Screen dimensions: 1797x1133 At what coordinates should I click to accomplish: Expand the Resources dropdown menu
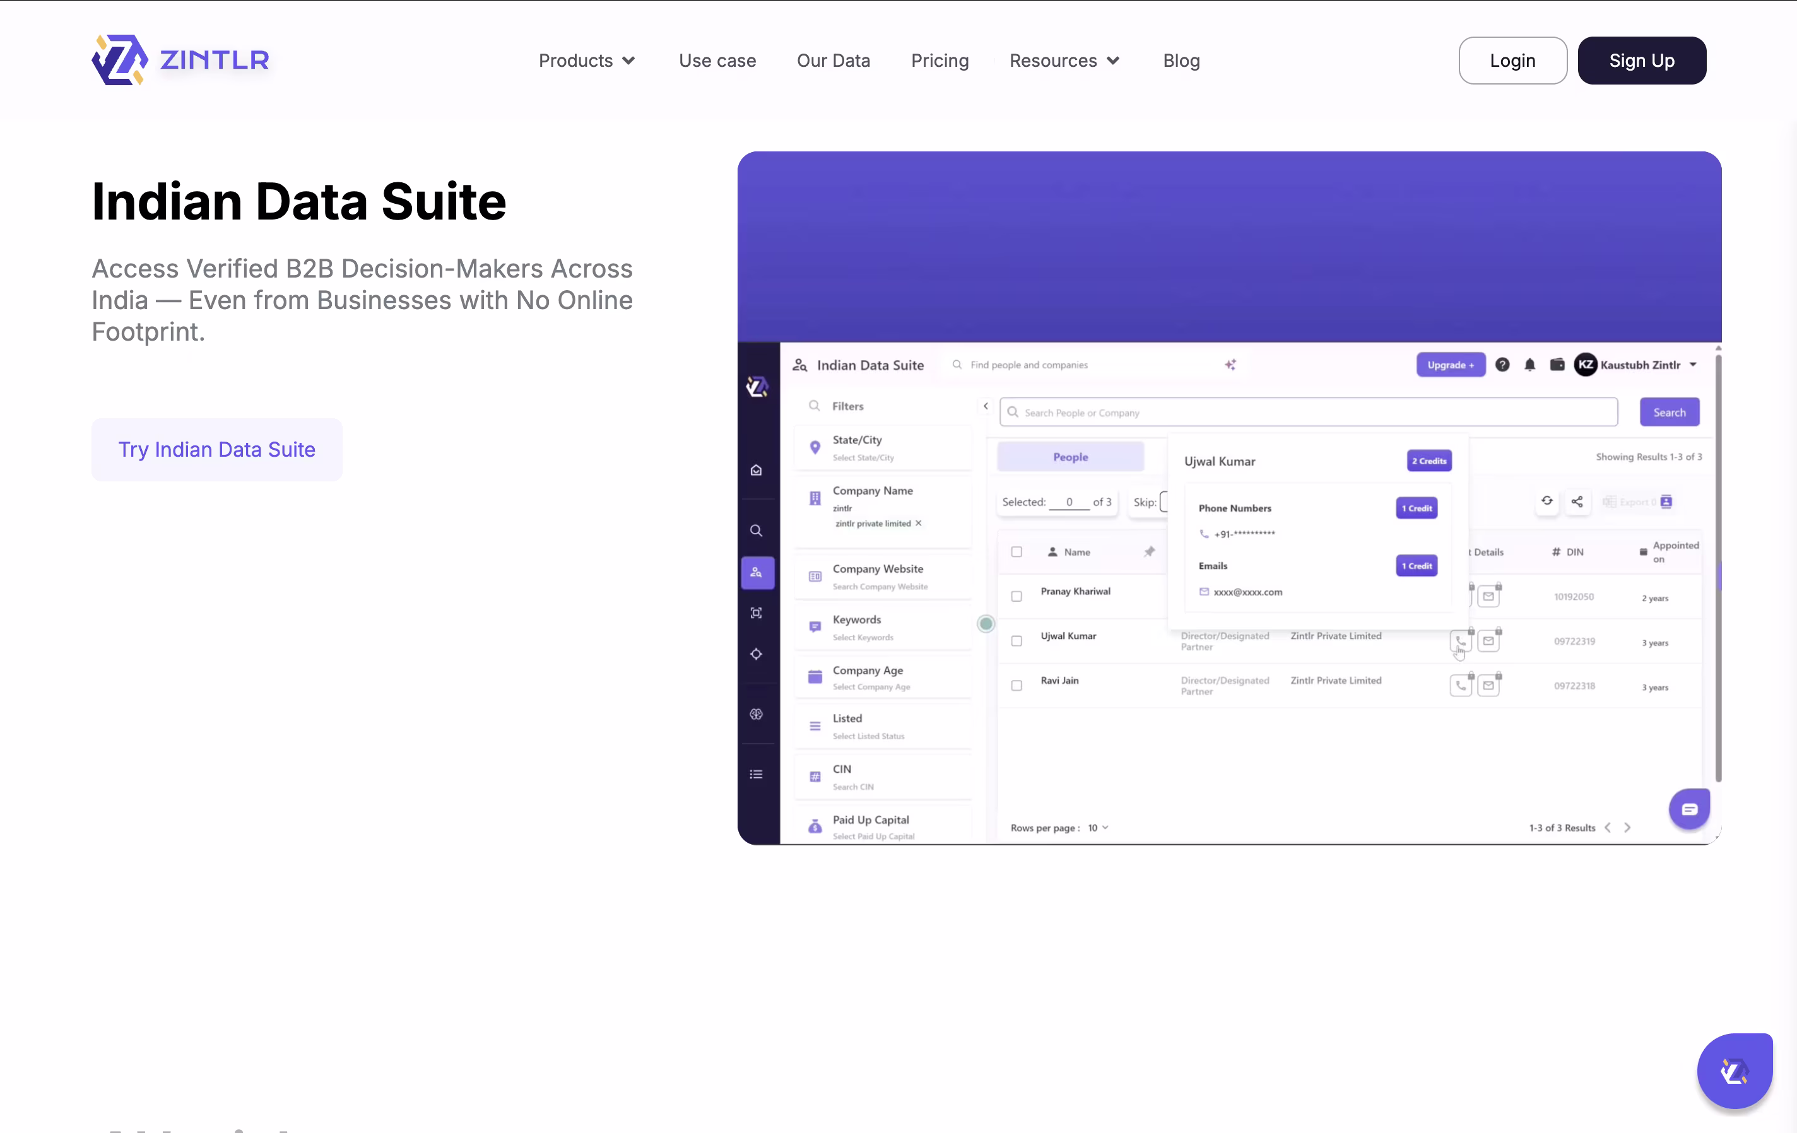pos(1065,61)
